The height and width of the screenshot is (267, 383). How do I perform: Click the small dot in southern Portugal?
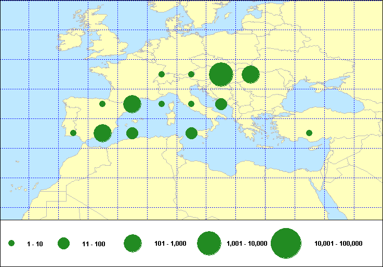pyautogui.click(x=73, y=133)
